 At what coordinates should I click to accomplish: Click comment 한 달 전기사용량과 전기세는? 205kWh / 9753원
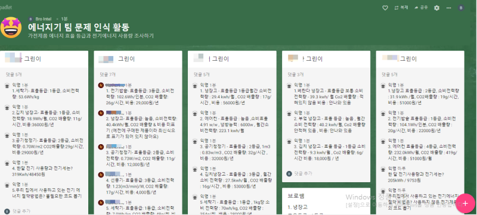click(416, 177)
